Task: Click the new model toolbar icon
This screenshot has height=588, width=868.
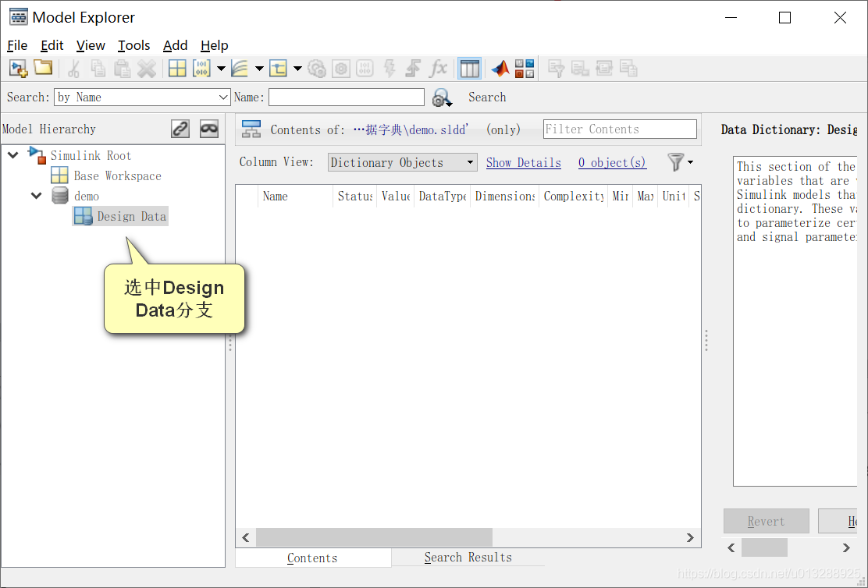Action: 18,69
